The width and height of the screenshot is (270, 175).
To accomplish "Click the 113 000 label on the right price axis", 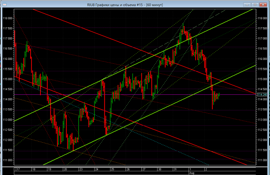I will point(262,120).
